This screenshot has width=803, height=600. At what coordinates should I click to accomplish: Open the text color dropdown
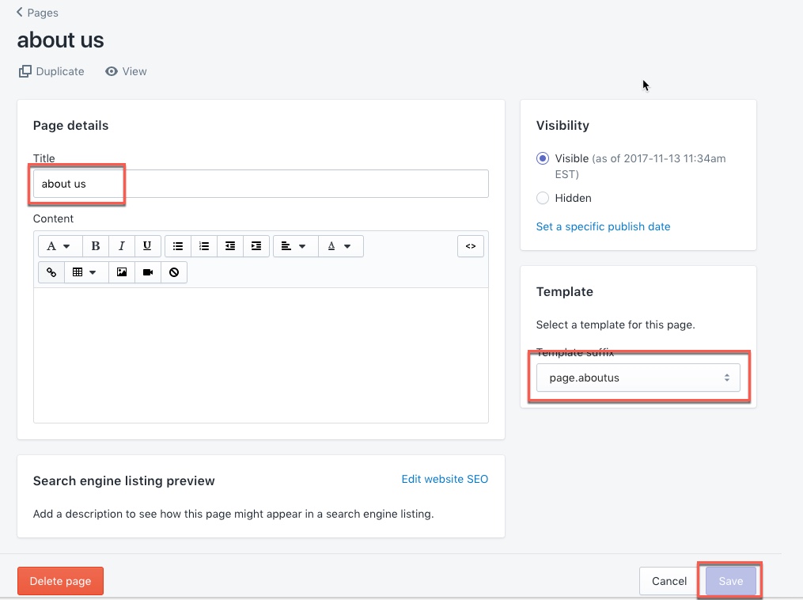(341, 246)
